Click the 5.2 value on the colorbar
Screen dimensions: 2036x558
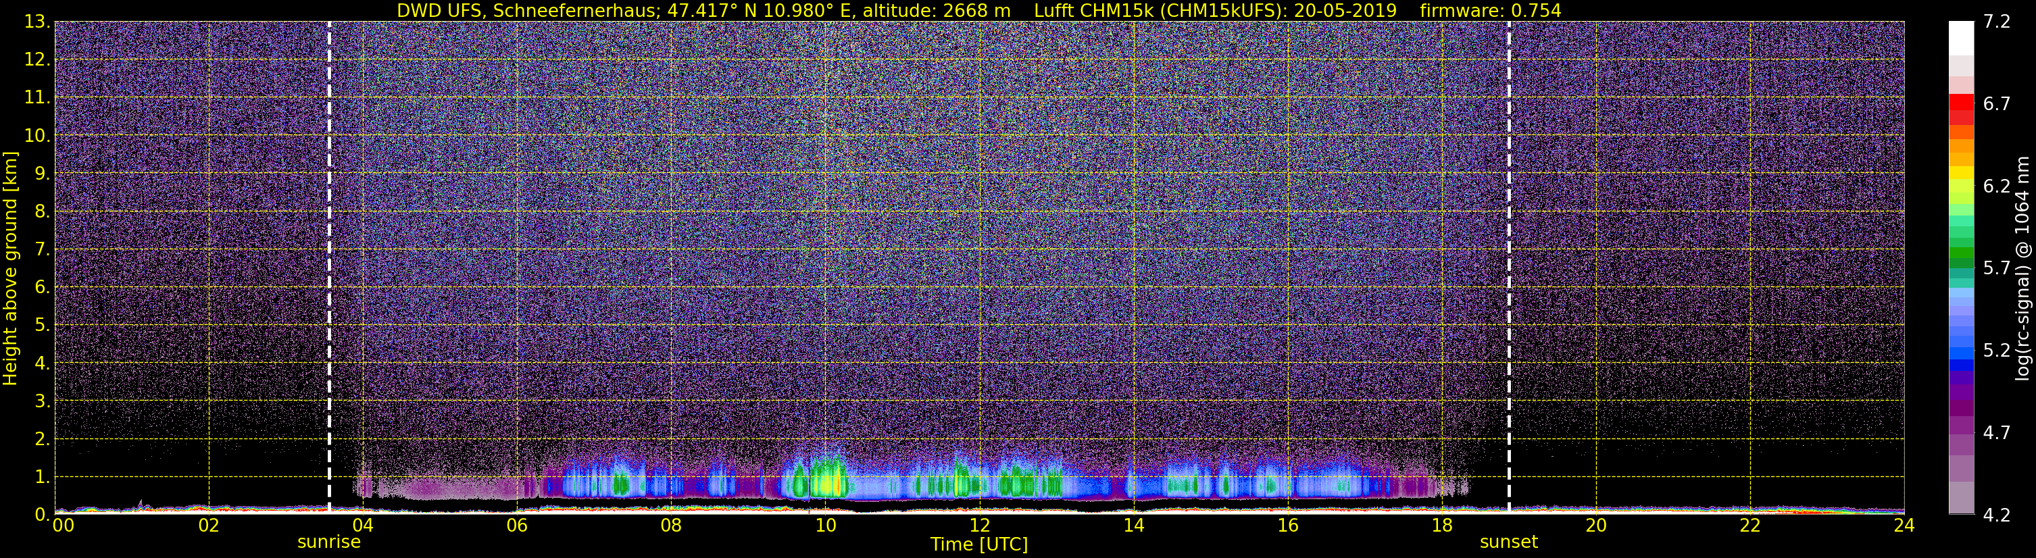1997,350
